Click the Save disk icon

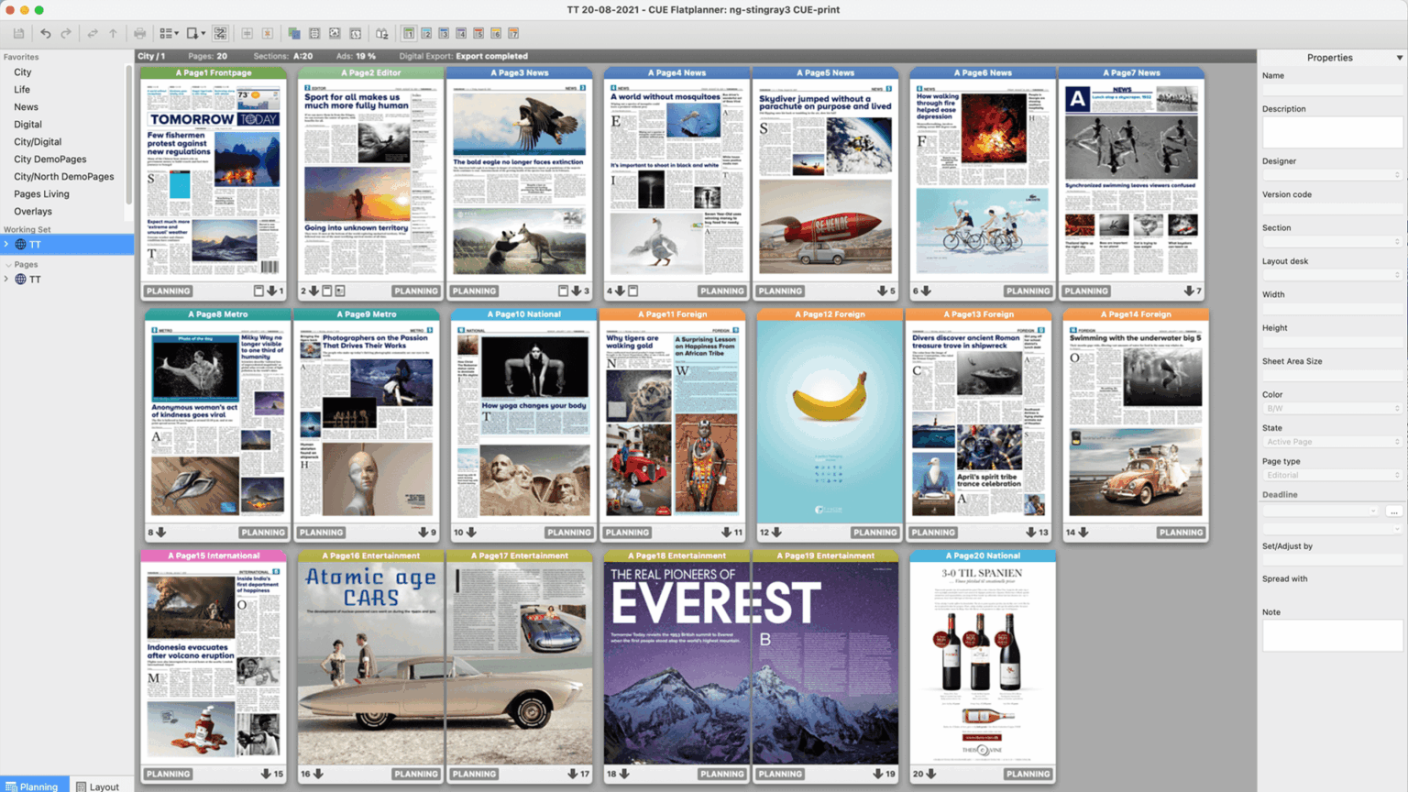click(18, 33)
